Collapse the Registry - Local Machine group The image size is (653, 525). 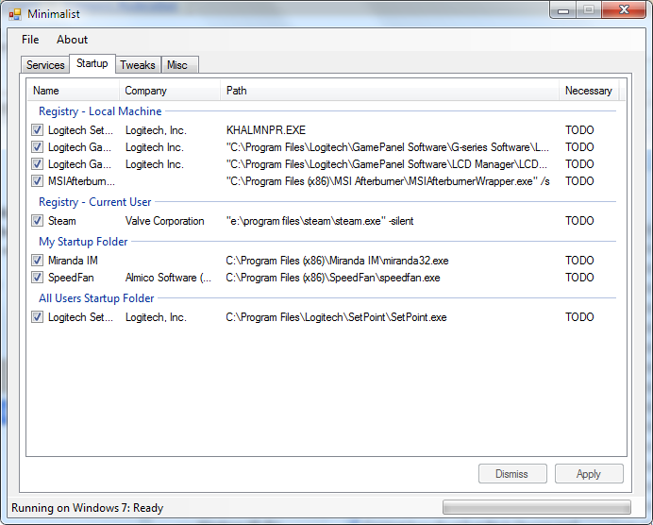(100, 111)
